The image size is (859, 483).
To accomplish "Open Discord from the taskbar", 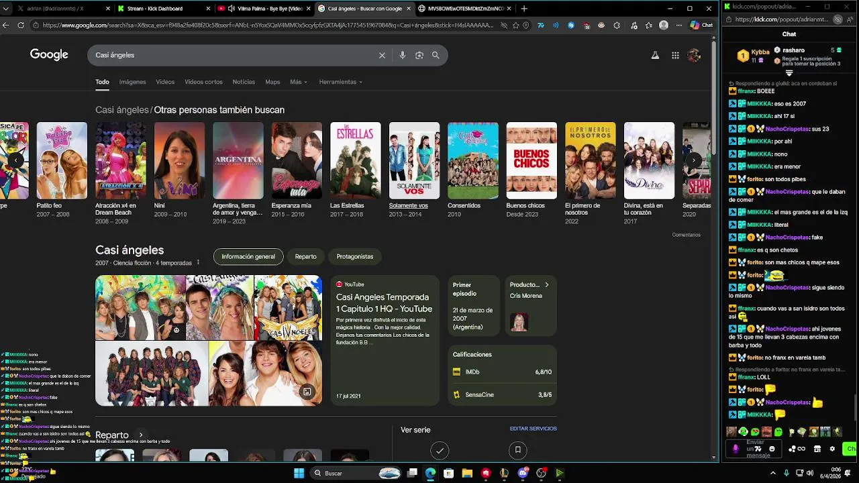I will [x=523, y=473].
